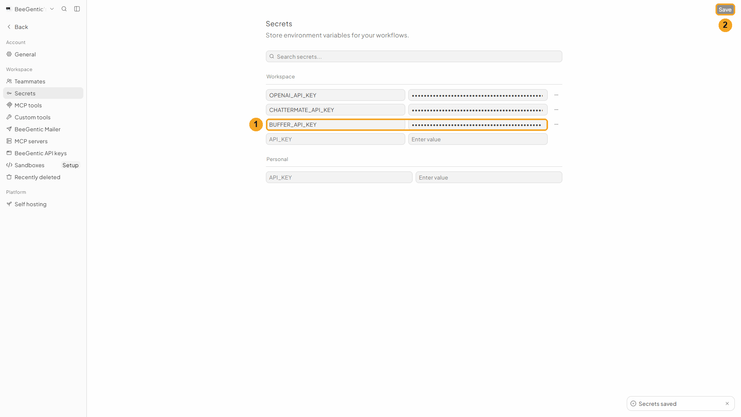Open General account settings
This screenshot has height=417, width=741.
tap(43, 54)
